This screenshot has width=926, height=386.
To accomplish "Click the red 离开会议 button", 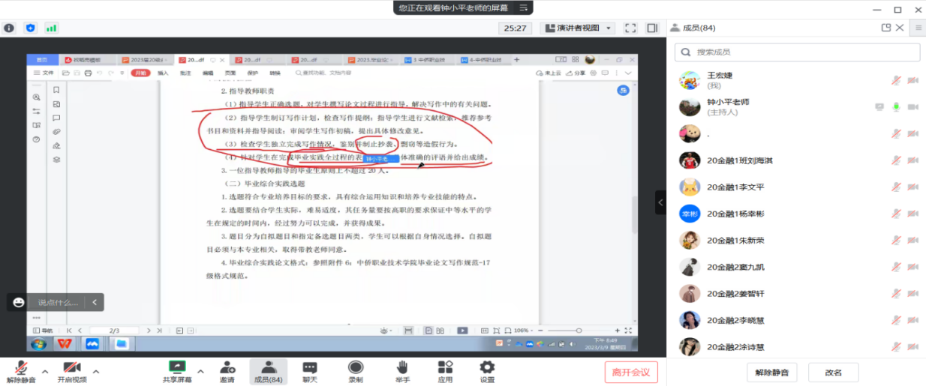I will [x=631, y=372].
